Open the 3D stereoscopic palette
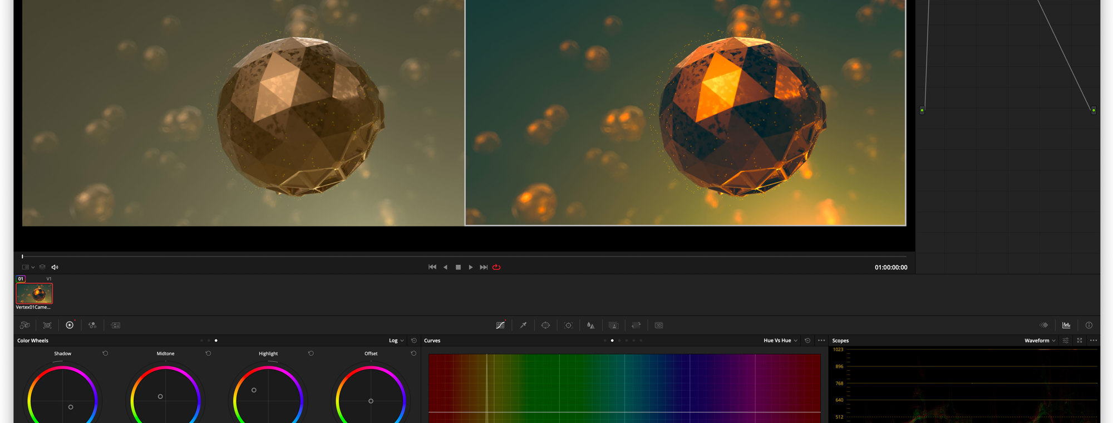The width and height of the screenshot is (1113, 423). [x=659, y=325]
